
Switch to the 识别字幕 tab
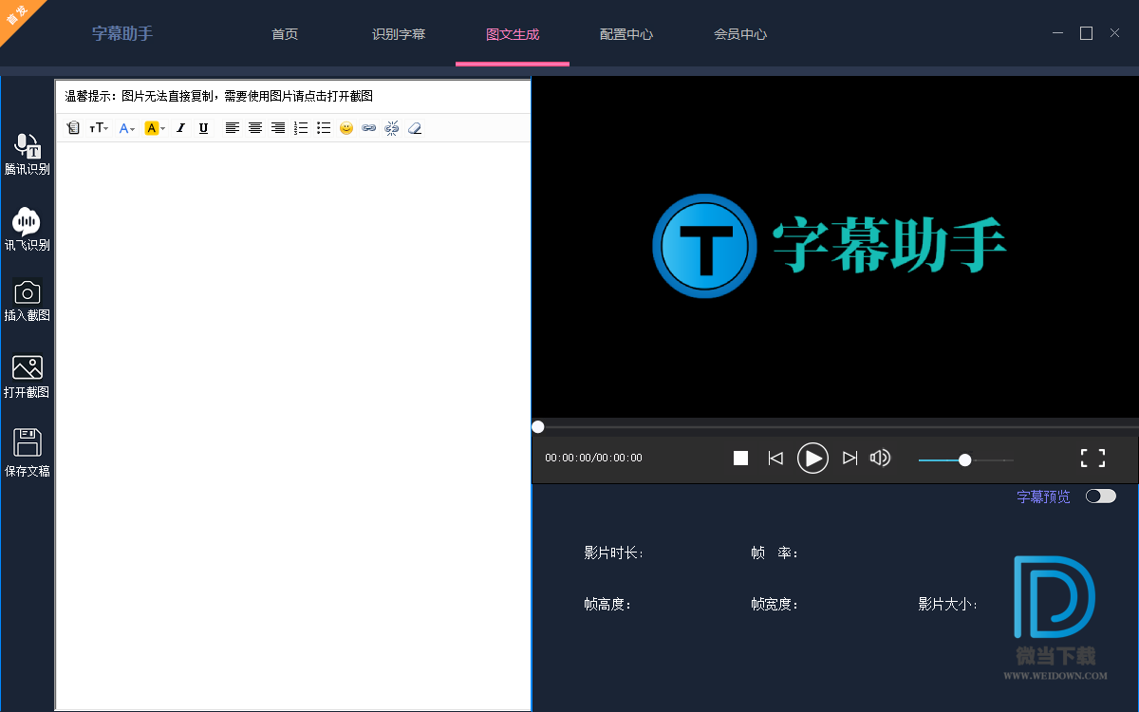click(x=399, y=34)
